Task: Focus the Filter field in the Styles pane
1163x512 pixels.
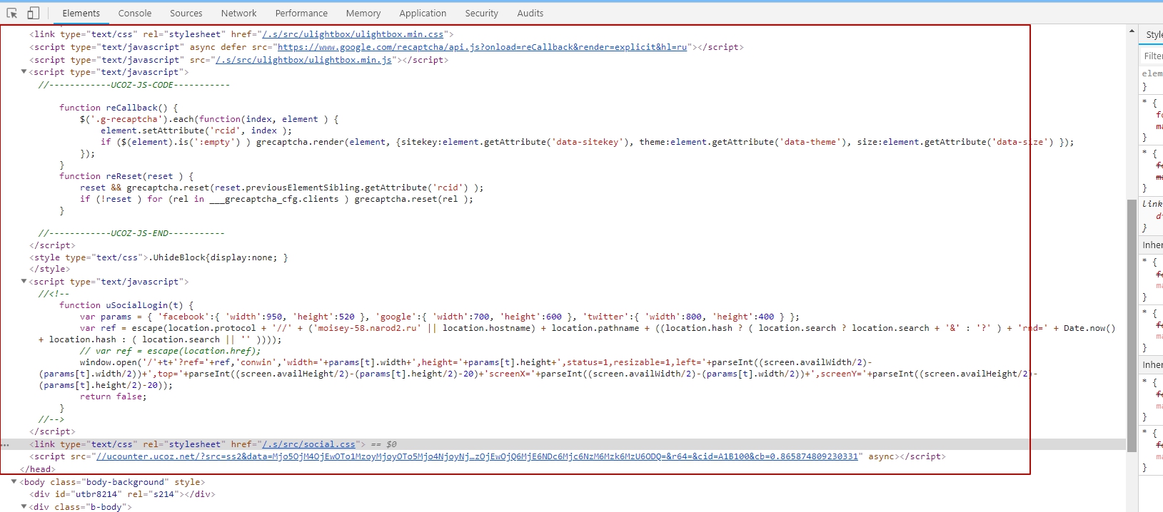Action: tap(1152, 56)
